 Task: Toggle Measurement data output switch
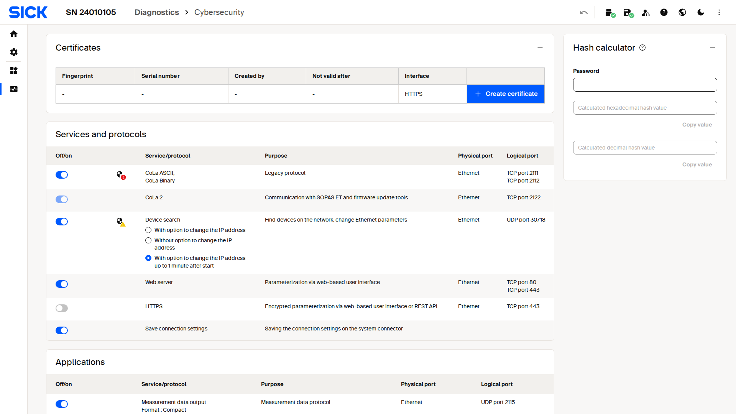coord(62,404)
